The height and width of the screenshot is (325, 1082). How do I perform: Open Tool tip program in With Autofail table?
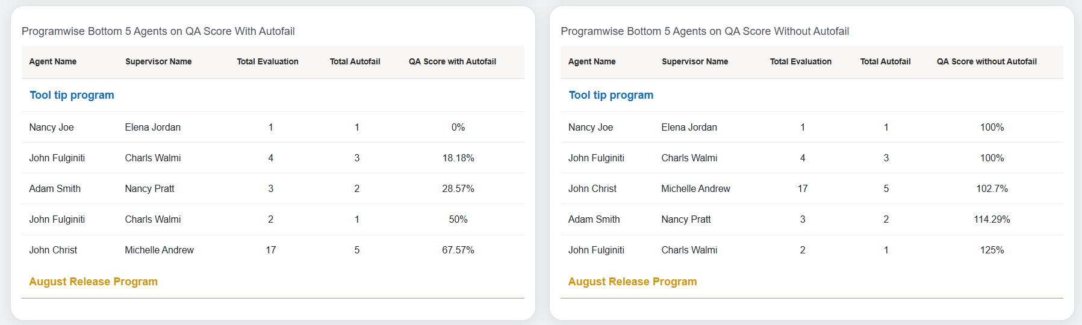[x=72, y=95]
